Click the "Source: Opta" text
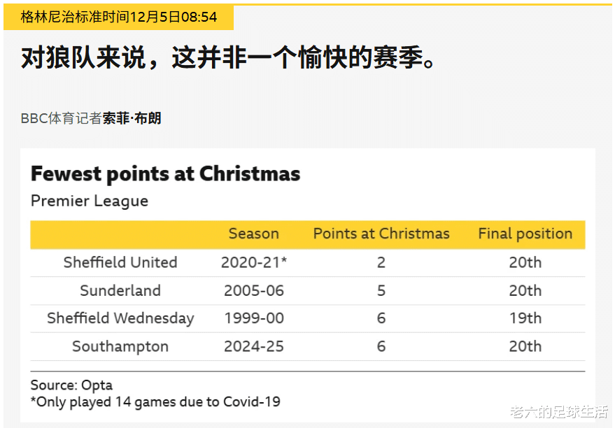 point(71,385)
